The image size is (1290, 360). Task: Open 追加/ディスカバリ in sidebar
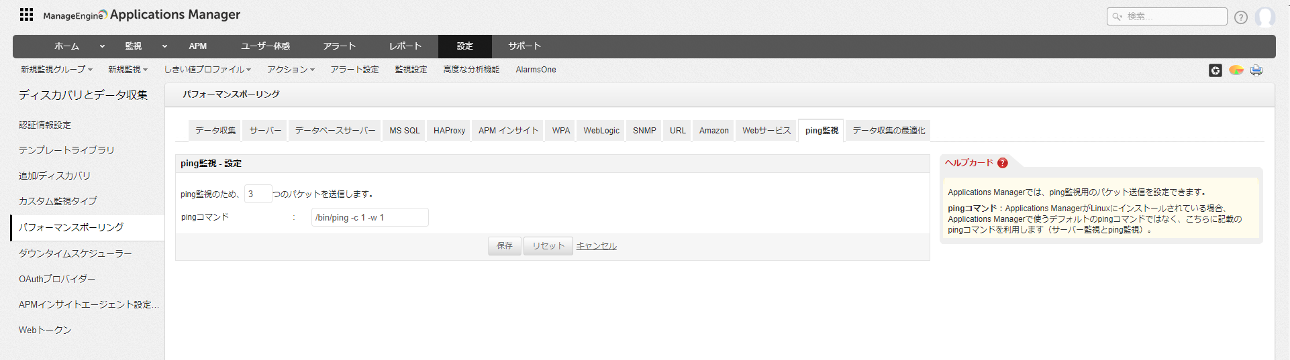[x=54, y=176]
